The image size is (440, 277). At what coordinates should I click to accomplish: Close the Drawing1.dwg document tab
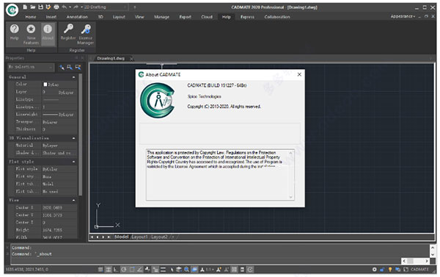pyautogui.click(x=131, y=59)
